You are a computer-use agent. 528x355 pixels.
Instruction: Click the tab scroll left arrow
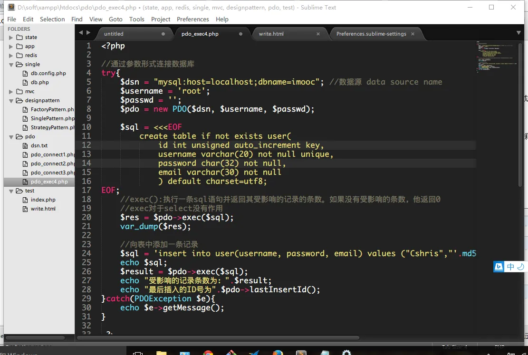coord(80,32)
